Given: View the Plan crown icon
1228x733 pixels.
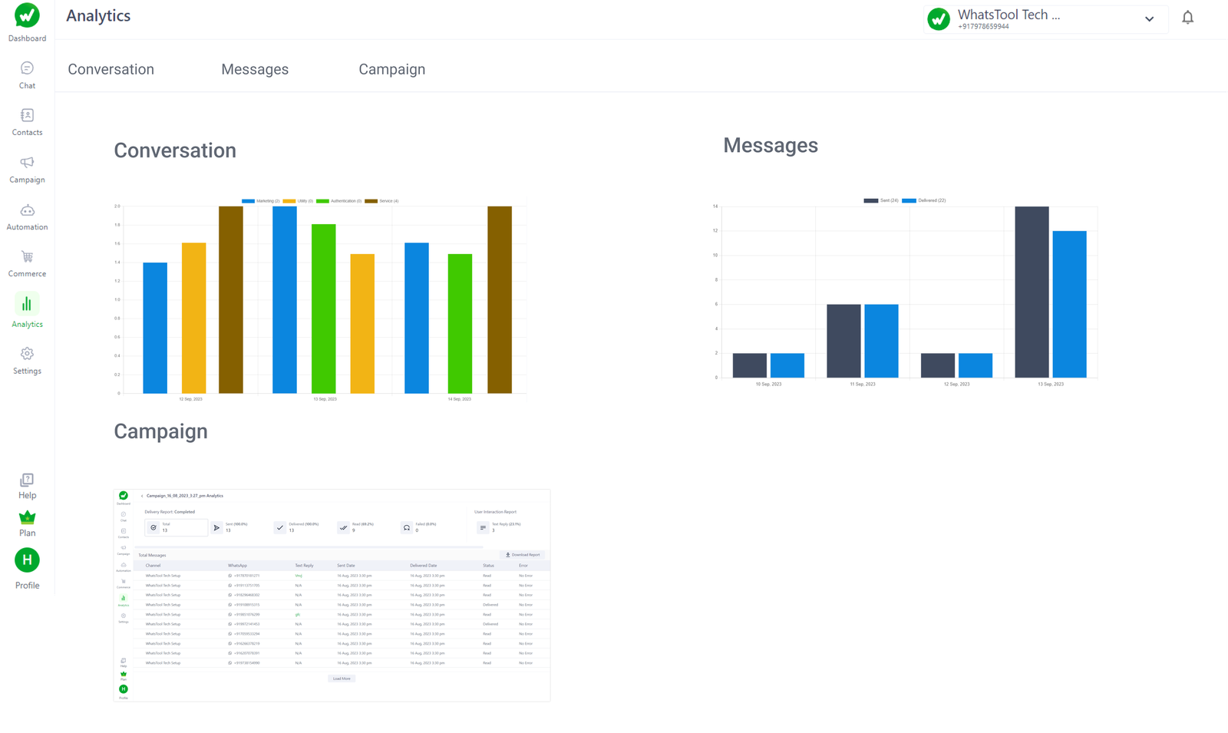Looking at the screenshot, I should point(26,520).
